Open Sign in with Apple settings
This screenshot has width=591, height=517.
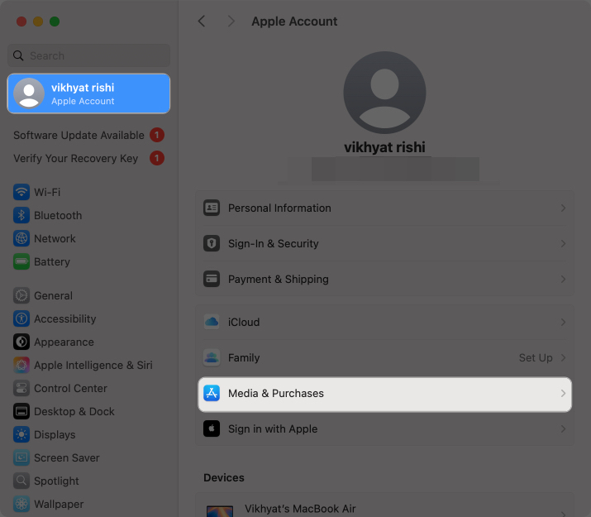point(385,428)
